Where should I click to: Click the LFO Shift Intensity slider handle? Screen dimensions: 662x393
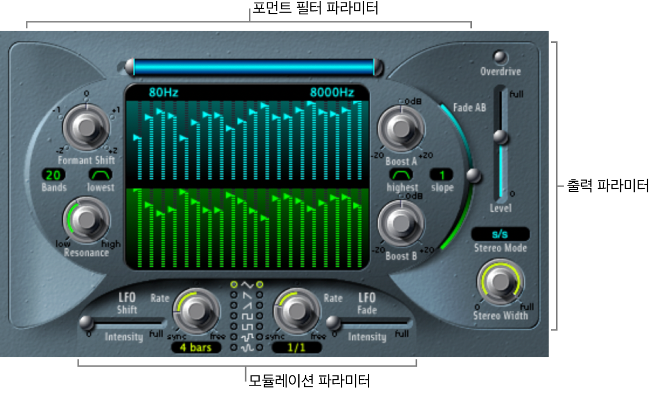point(86,322)
